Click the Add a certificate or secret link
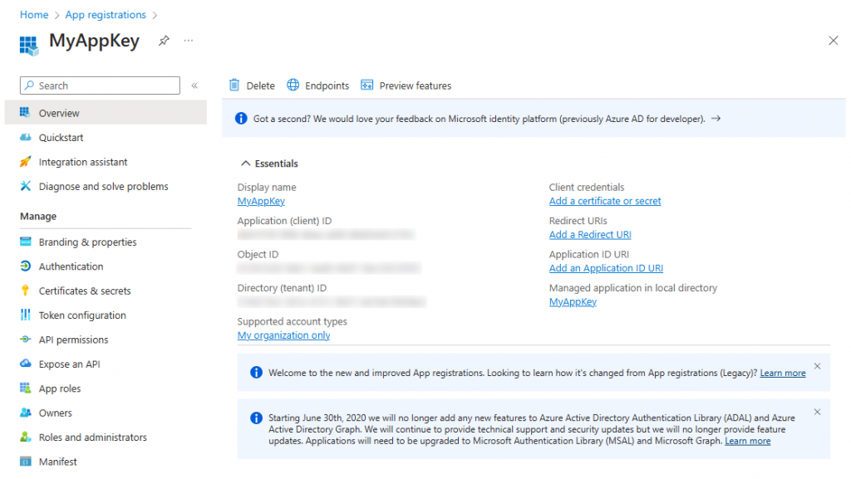851x479 pixels. tap(605, 201)
